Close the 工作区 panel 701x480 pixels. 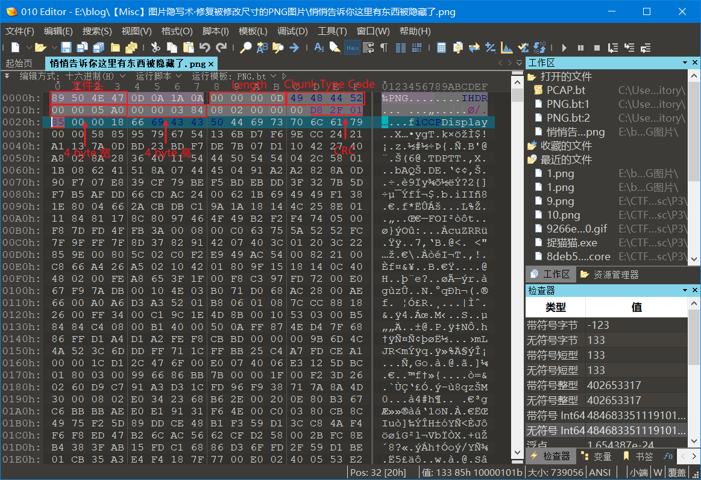695,63
